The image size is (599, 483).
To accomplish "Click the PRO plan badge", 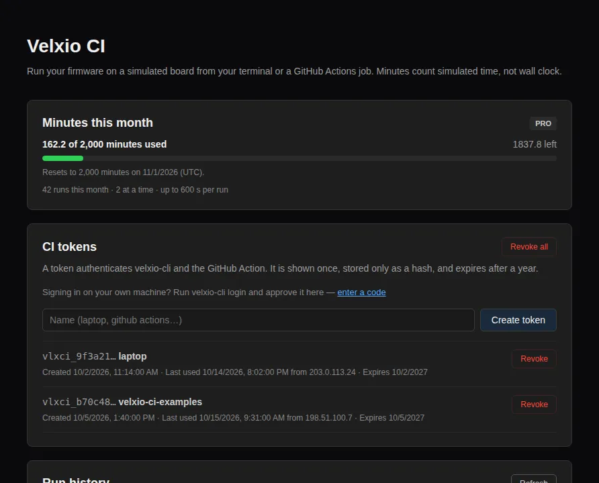I will click(x=543, y=123).
